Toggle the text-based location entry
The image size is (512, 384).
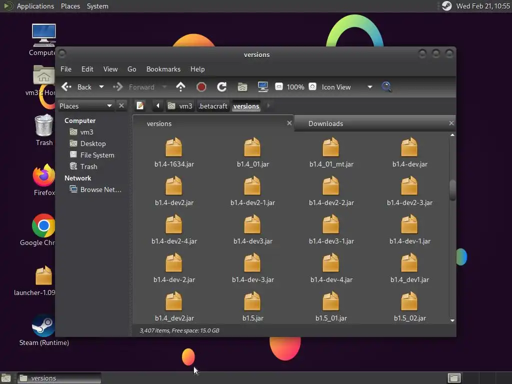point(140,106)
